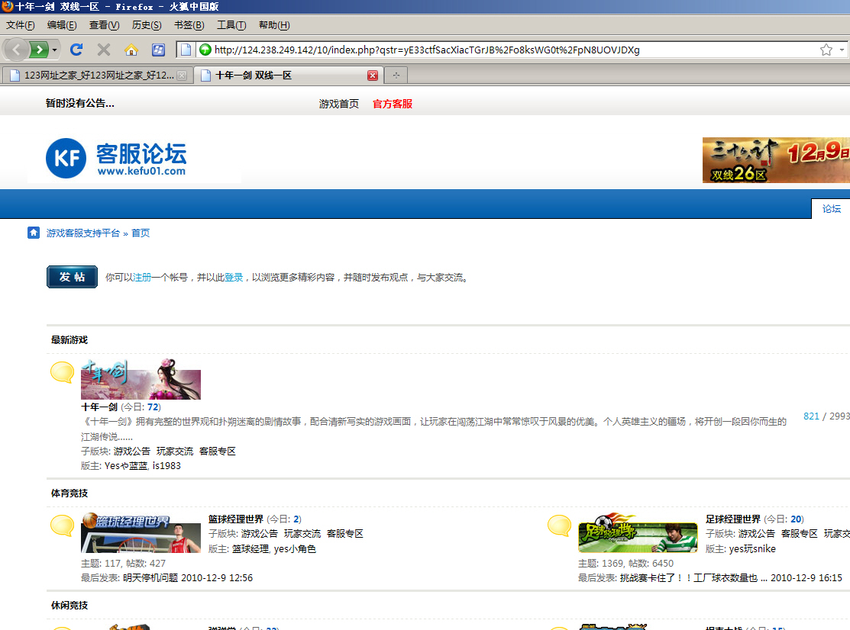Click the blue home icon in breadcrumb
The image size is (850, 630).
click(34, 233)
